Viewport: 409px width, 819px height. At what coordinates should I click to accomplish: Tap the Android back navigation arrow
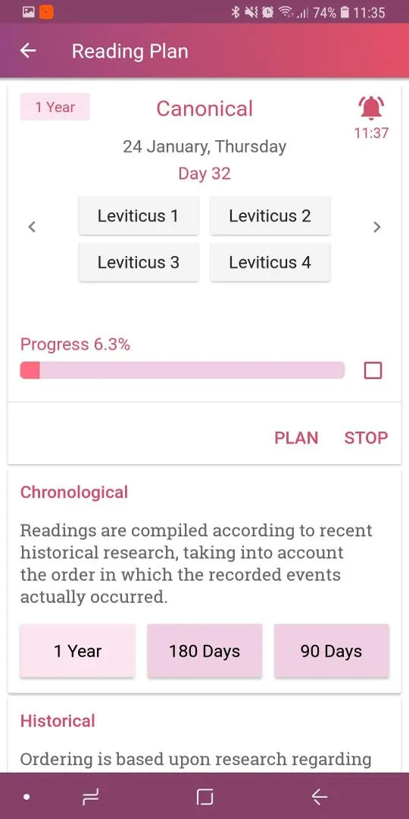pos(320,797)
